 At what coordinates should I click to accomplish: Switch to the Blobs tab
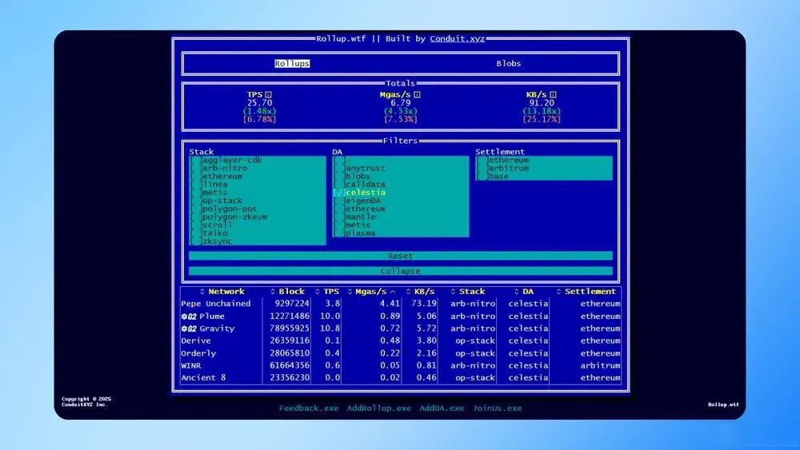coord(509,64)
